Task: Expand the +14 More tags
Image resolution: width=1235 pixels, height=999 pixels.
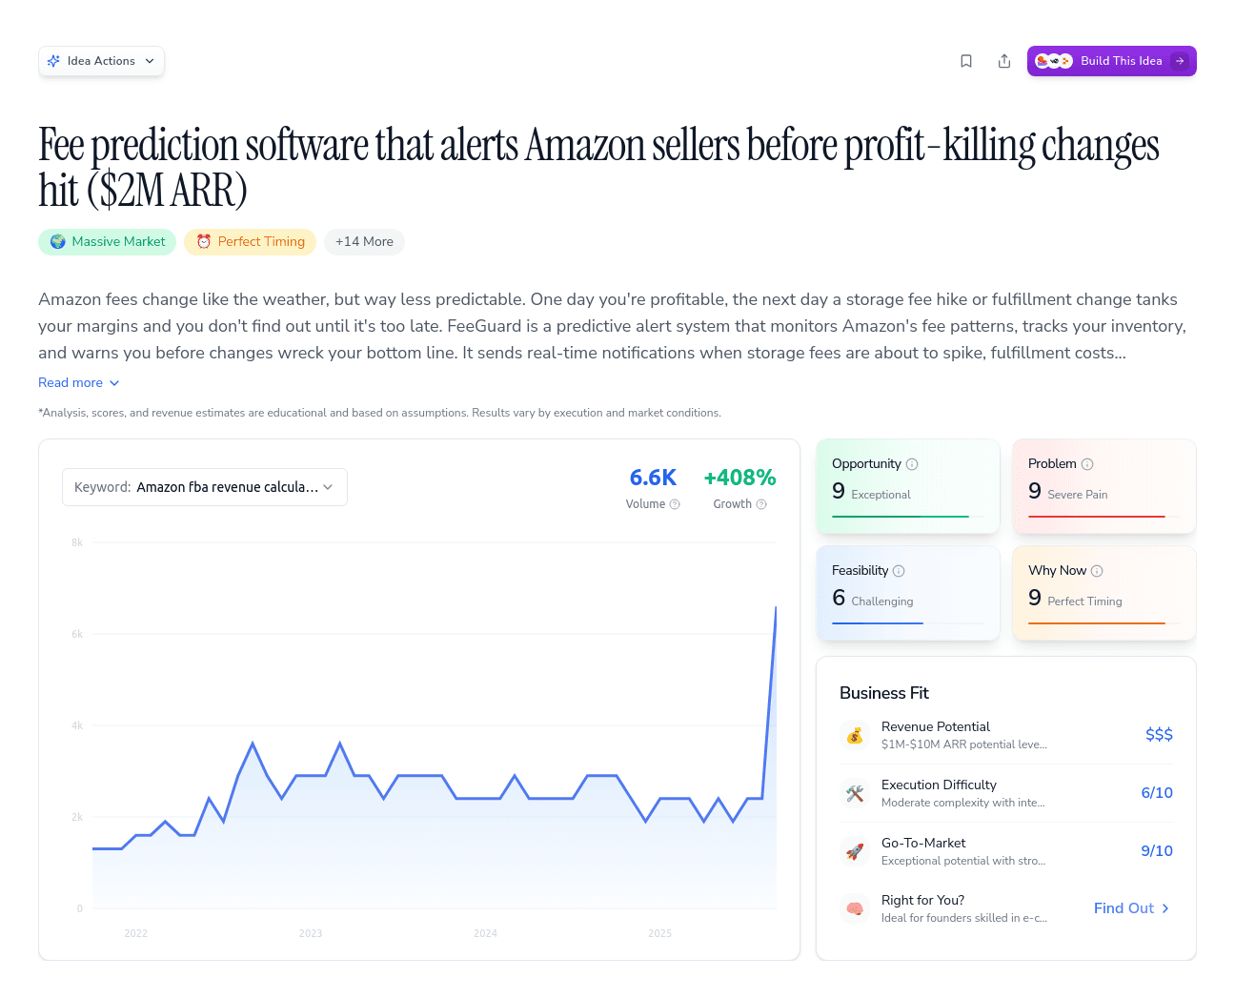Action: click(364, 242)
